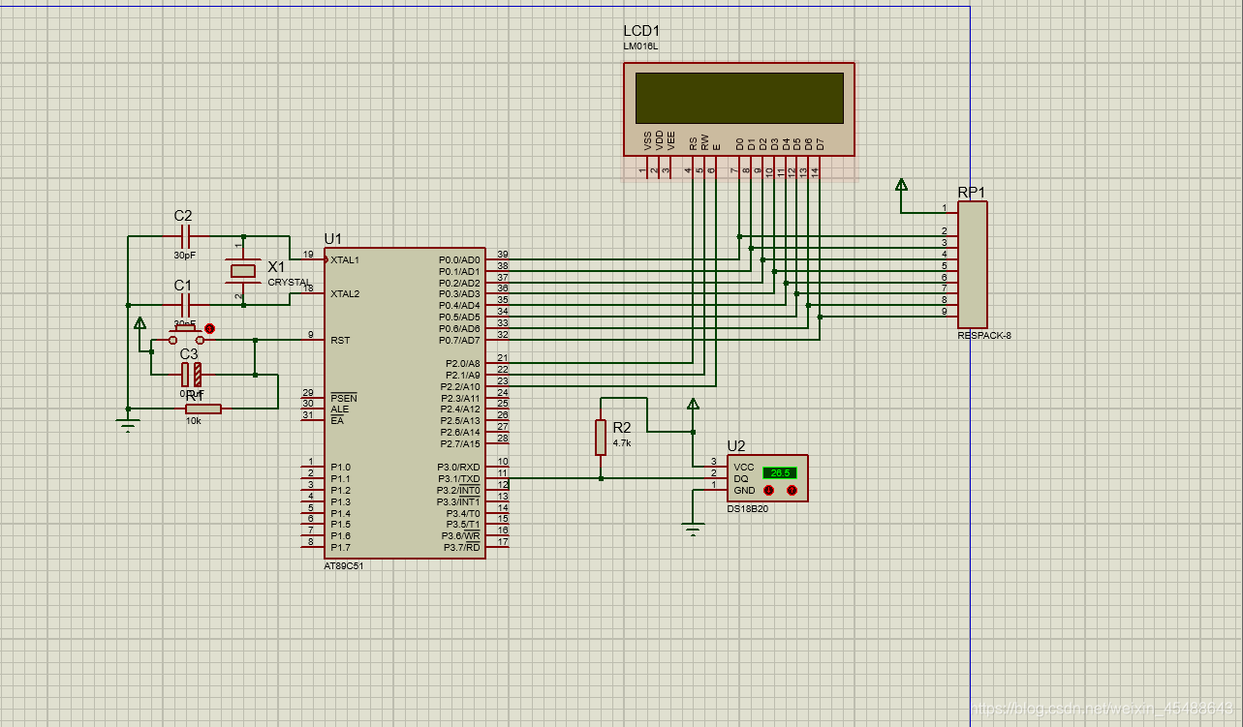Click the P3.1/TXD pin label

(458, 478)
